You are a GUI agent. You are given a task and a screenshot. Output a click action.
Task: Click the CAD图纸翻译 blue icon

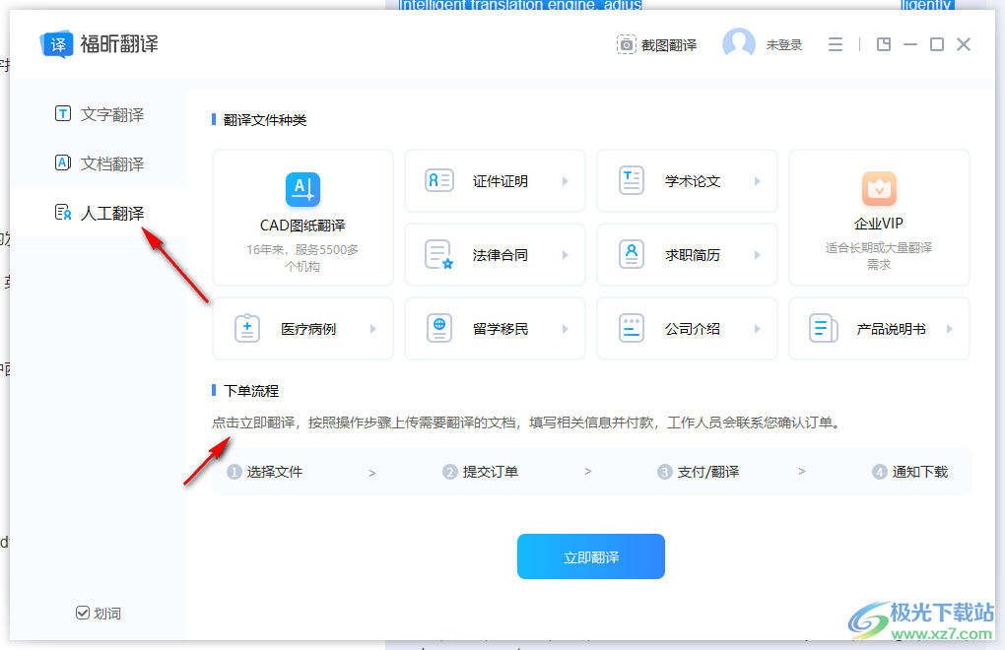click(302, 189)
